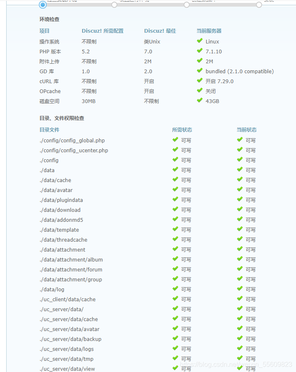Click the ./uc_server/data/tmp directory entry
This screenshot has height=372, width=296.
point(67,359)
